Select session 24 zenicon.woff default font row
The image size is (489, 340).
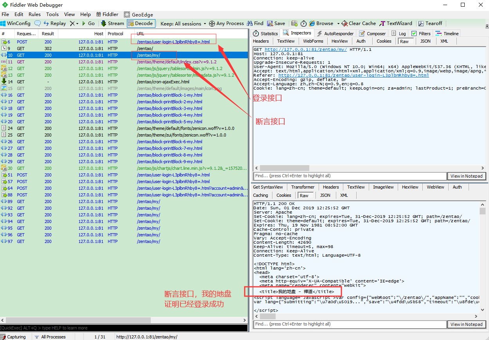coord(124,128)
